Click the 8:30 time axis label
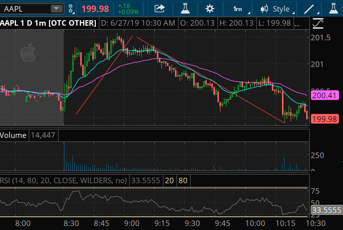 pos(71,223)
